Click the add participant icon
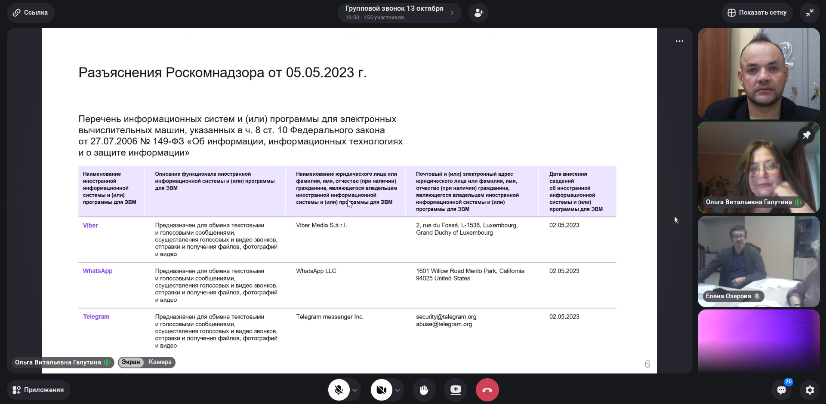Image resolution: width=826 pixels, height=404 pixels. [x=478, y=13]
